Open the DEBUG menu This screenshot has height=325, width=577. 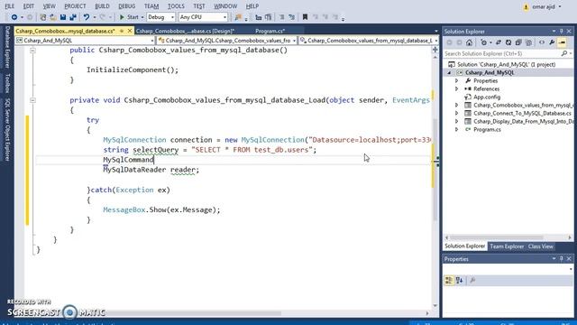tap(126, 6)
